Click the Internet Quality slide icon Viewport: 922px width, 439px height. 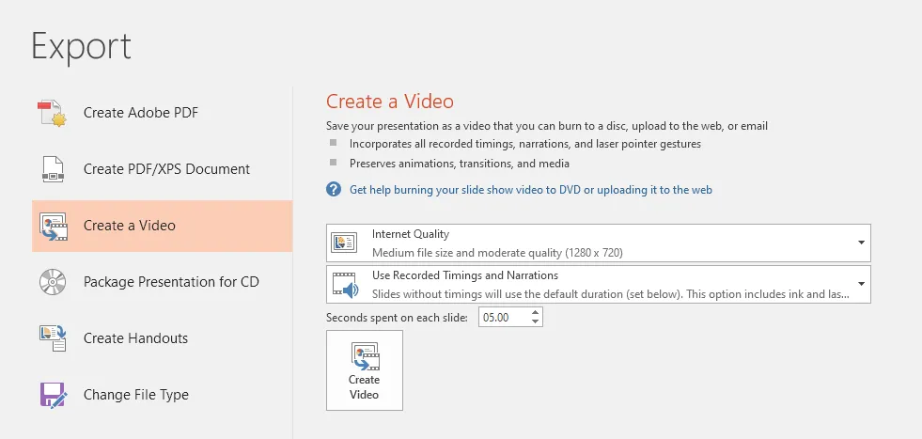click(x=344, y=243)
